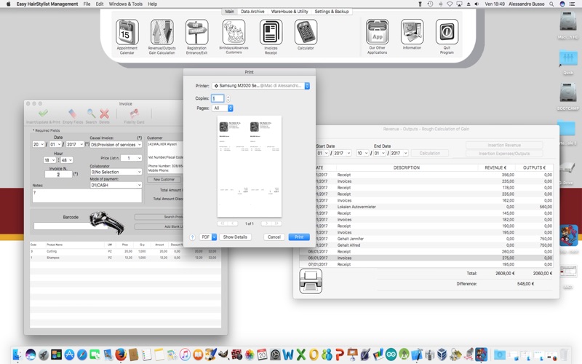The image size is (582, 364).
Task: Click the printer icon in revenue window
Action: [311, 281]
